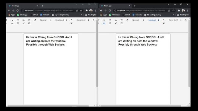Apply bullet list in left window editor
This screenshot has width=198, height=111.
pos(18,23)
